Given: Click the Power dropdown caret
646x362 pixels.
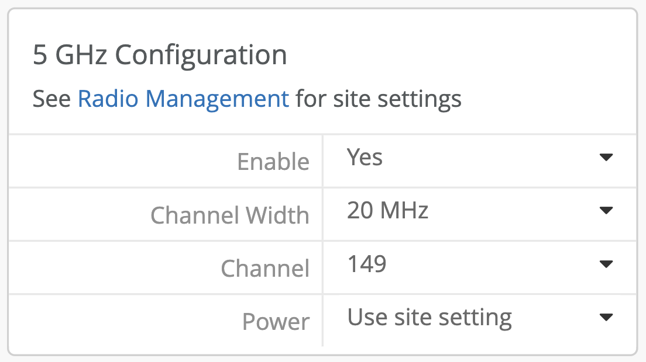Looking at the screenshot, I should pos(607,317).
